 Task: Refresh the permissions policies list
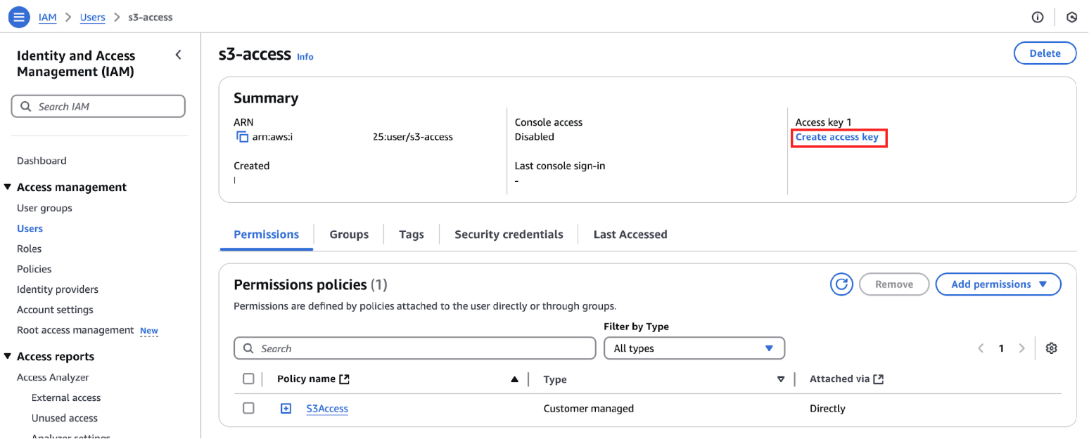click(x=841, y=284)
